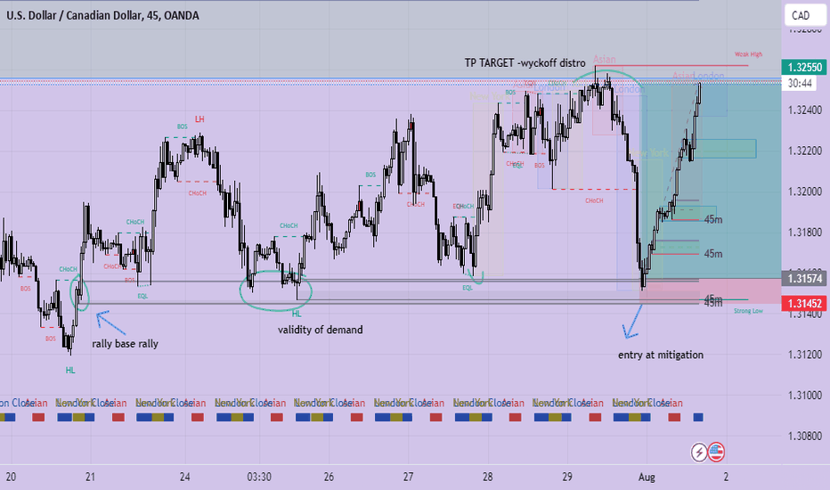Screen dimensions: 830x490
Task: Click the 1.32400 price axis label
Action: coord(804,110)
